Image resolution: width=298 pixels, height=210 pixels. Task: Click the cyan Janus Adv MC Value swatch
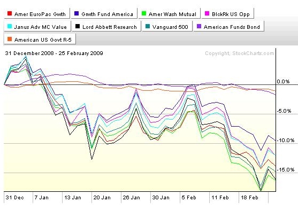click(10, 26)
